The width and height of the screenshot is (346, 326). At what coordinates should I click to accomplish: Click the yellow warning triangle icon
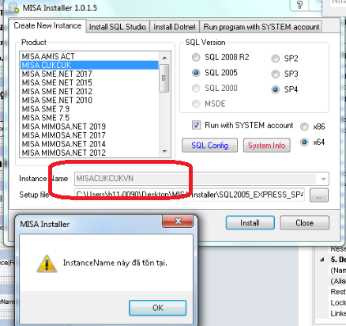(47, 263)
